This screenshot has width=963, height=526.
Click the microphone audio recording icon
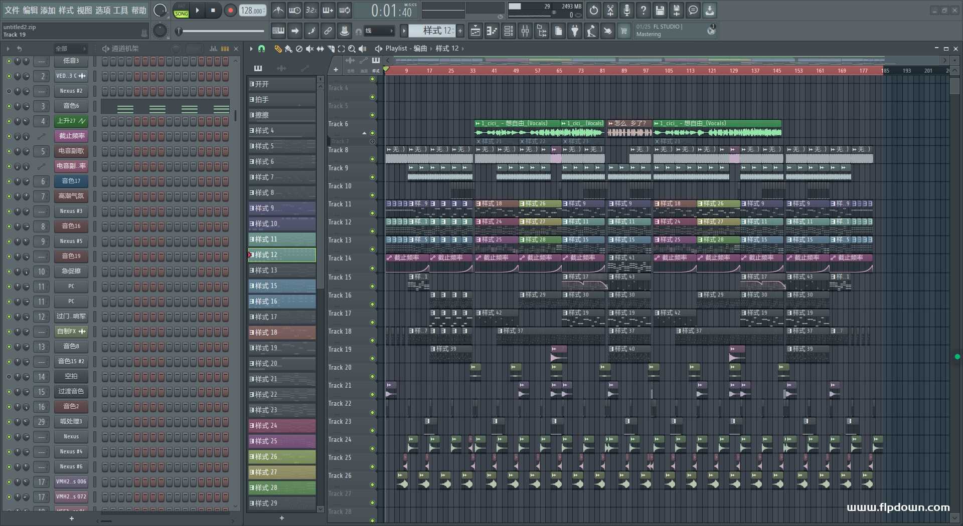coord(627,10)
